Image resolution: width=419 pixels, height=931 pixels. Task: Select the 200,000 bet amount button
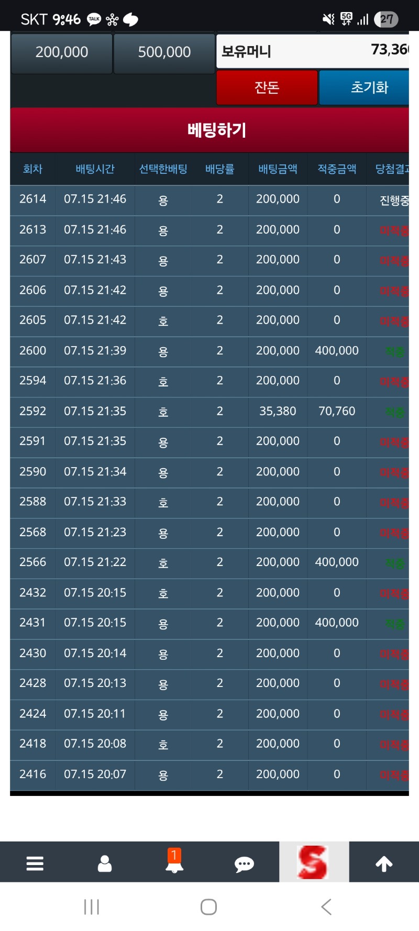coord(62,53)
